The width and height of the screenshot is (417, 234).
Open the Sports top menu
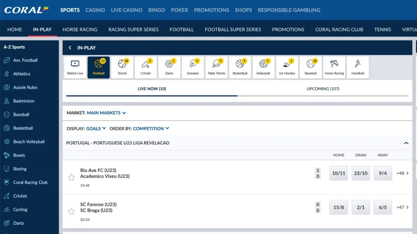[70, 10]
